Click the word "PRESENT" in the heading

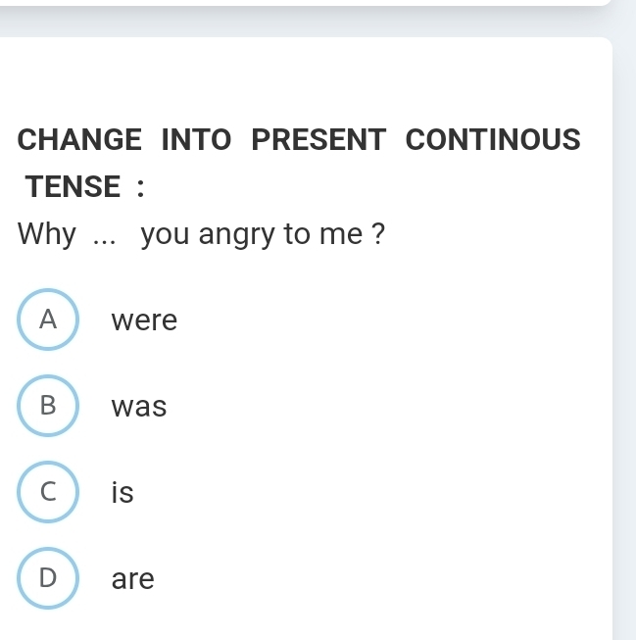[318, 140]
